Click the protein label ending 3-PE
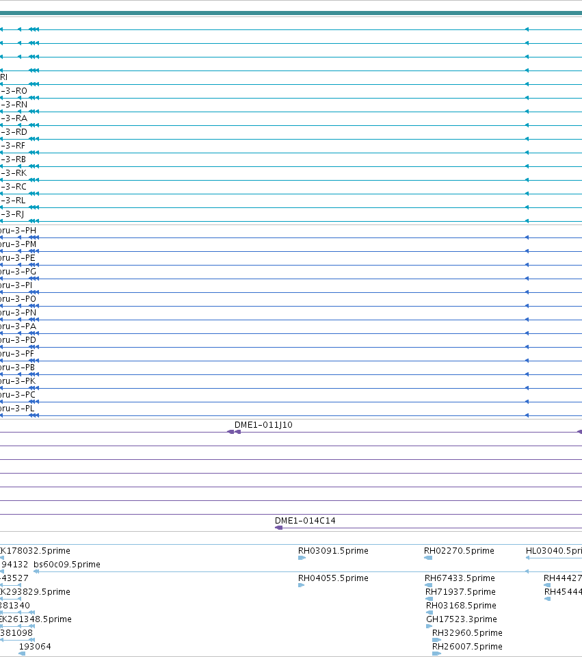 click(18, 258)
